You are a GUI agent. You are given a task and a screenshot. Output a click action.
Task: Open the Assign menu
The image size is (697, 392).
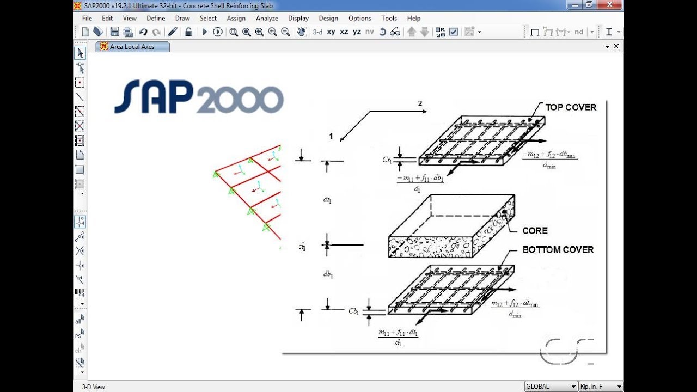point(236,18)
